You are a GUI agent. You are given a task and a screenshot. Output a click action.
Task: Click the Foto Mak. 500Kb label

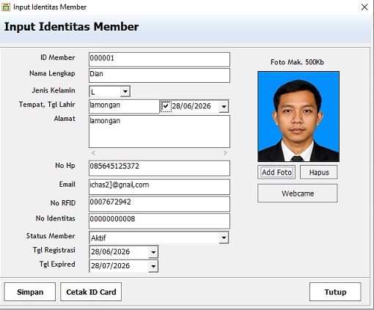297,62
